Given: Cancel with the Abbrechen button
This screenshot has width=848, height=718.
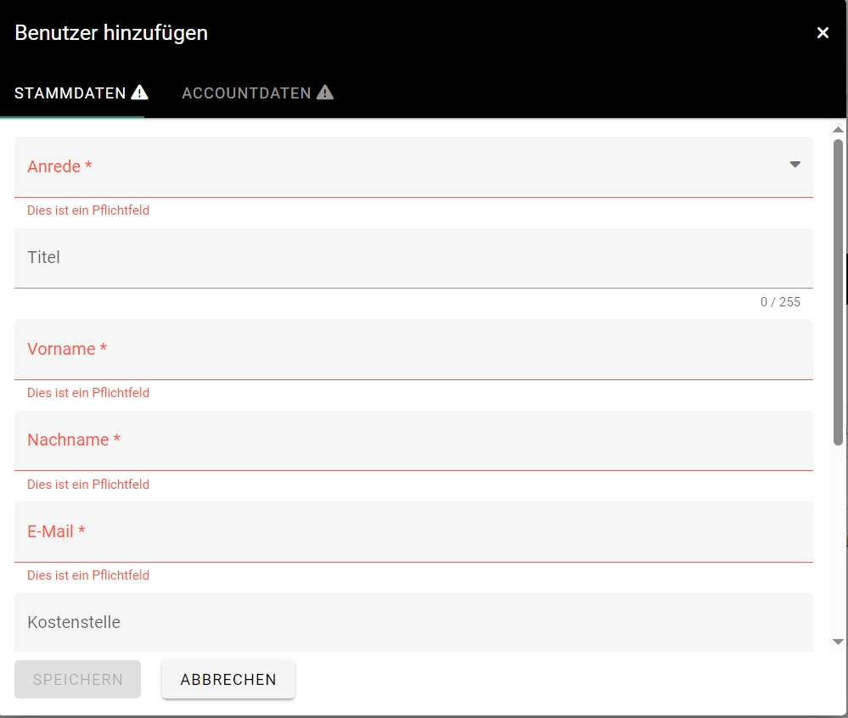Looking at the screenshot, I should pos(228,680).
